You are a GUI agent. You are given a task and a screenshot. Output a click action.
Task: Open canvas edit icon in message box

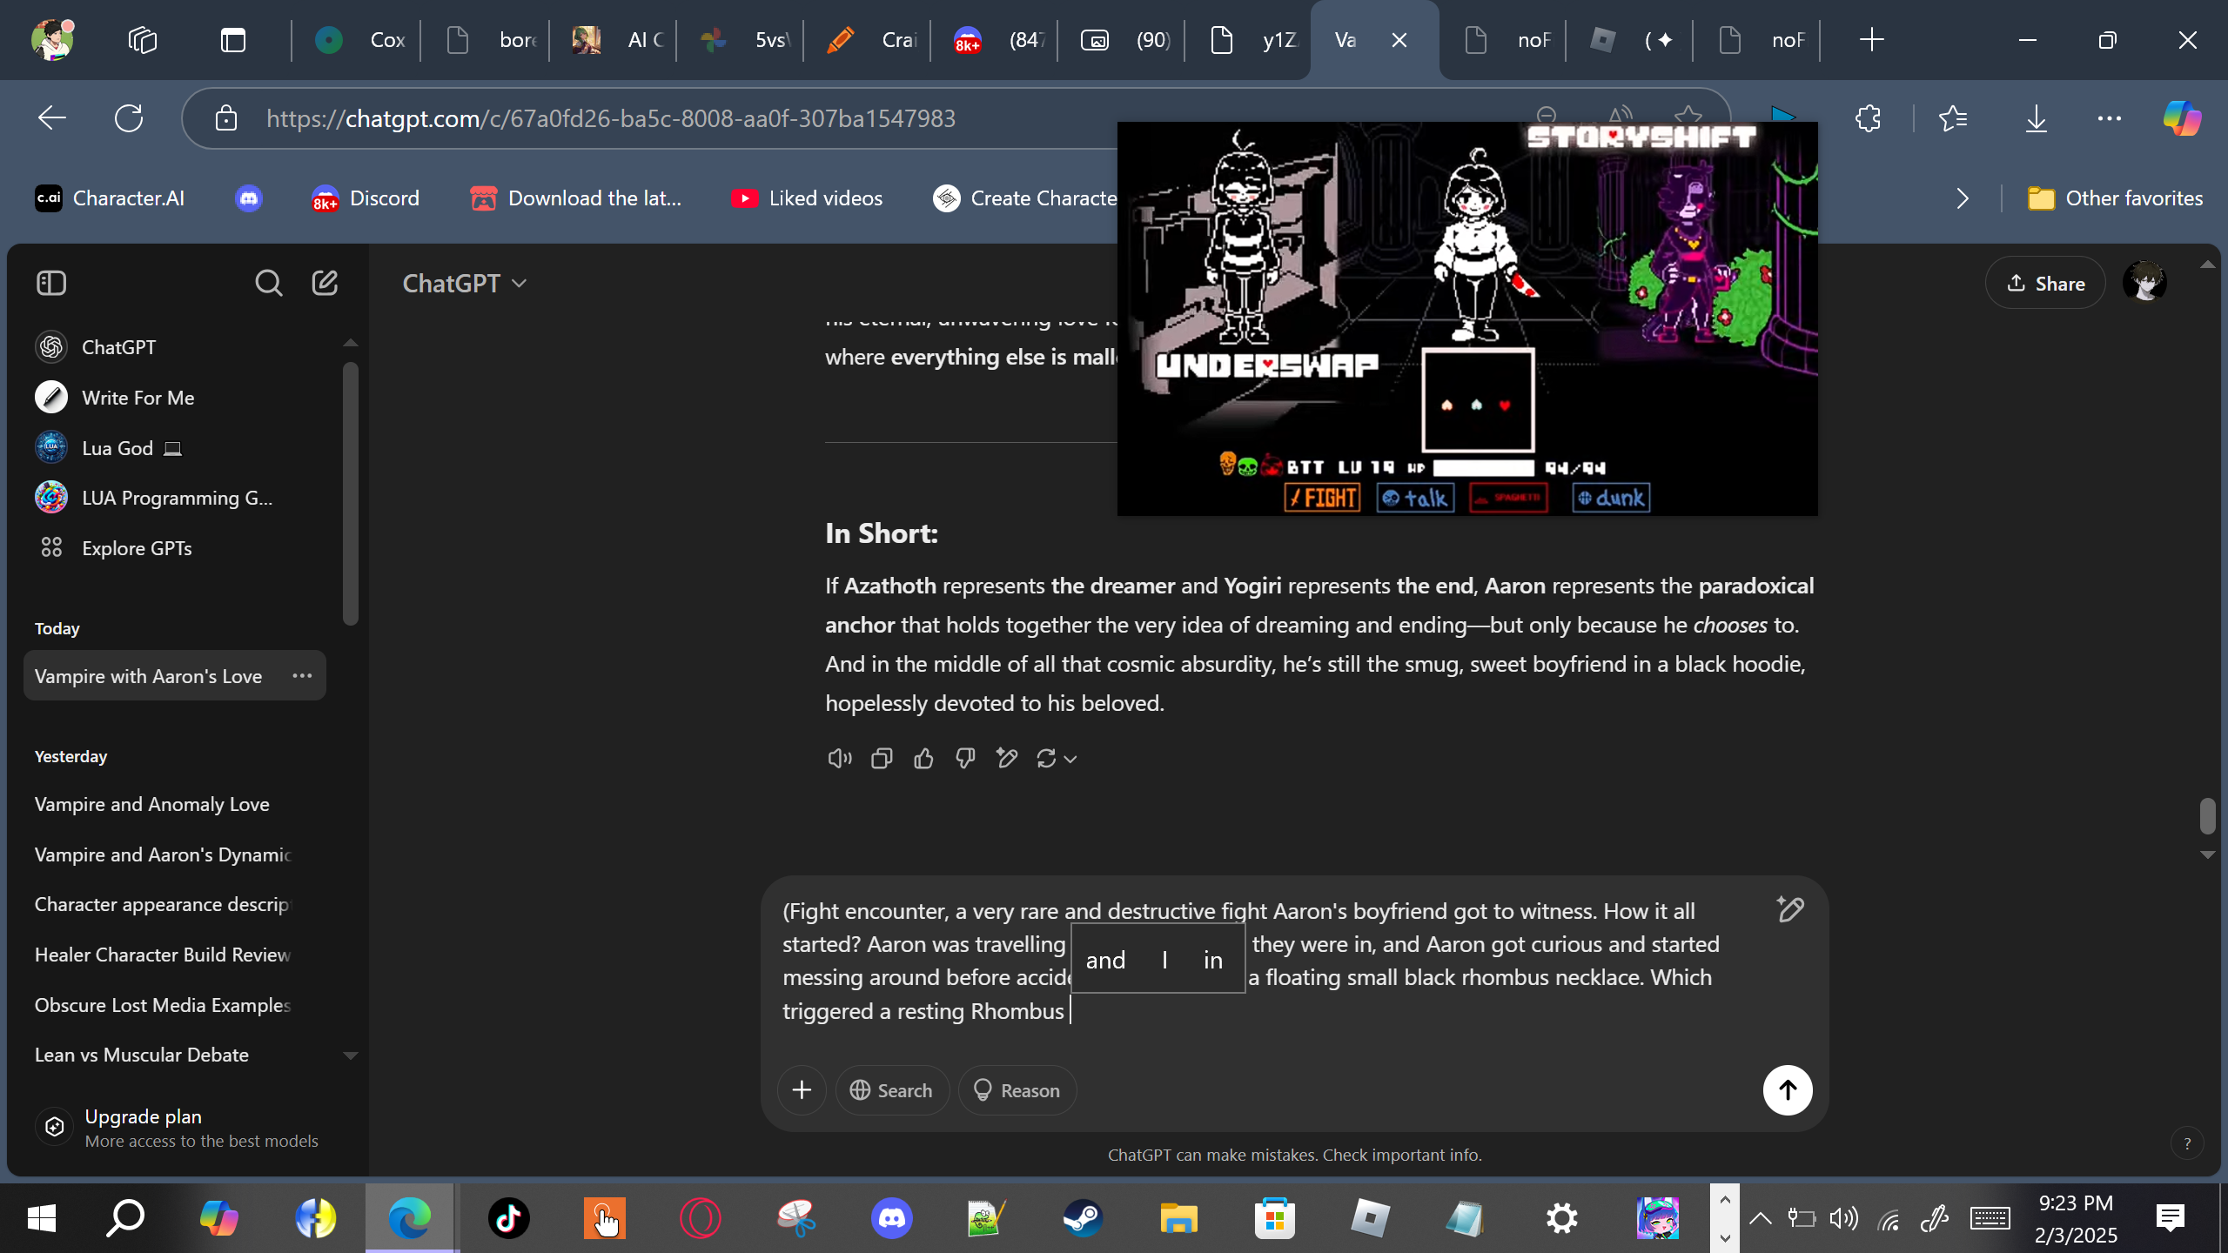tap(1790, 909)
